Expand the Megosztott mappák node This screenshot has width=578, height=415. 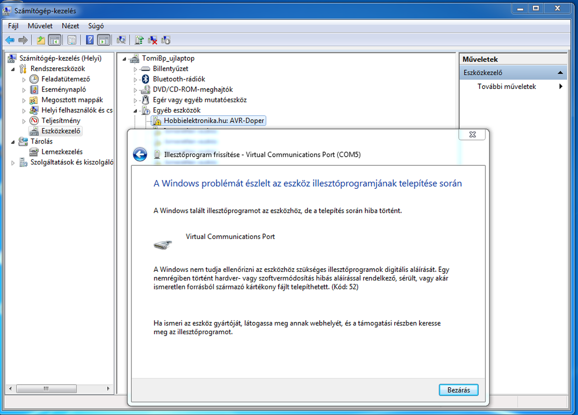pos(24,100)
